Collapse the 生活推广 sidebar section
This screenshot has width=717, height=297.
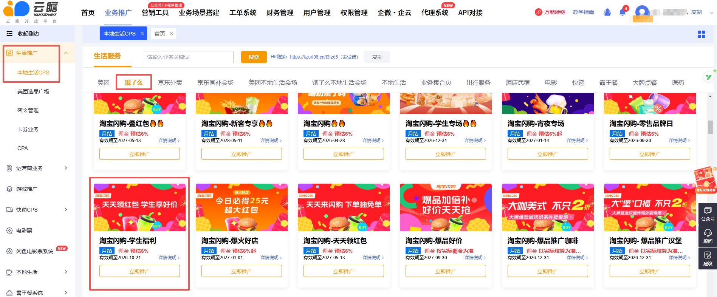coord(66,53)
